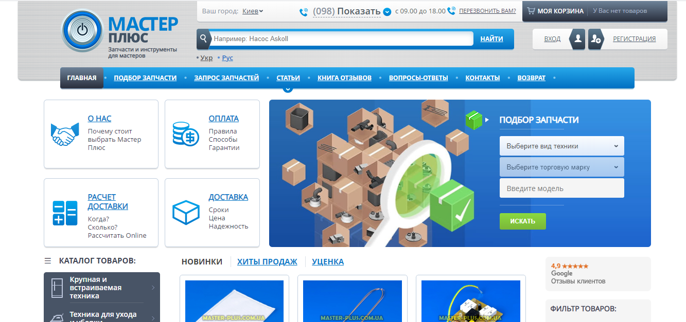Open the Выберите вид техники dropdown

point(561,146)
